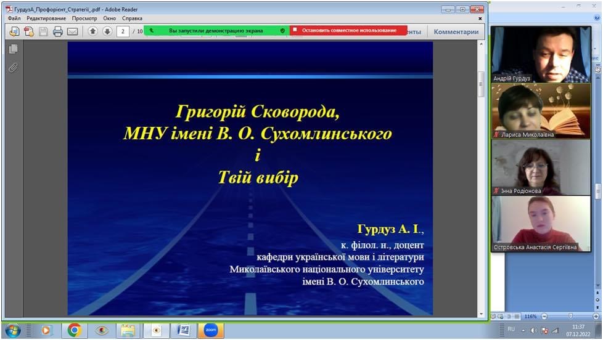The height and width of the screenshot is (340, 603).
Task: Click scroll up arrow of PDF scrollbar
Action: 481,44
